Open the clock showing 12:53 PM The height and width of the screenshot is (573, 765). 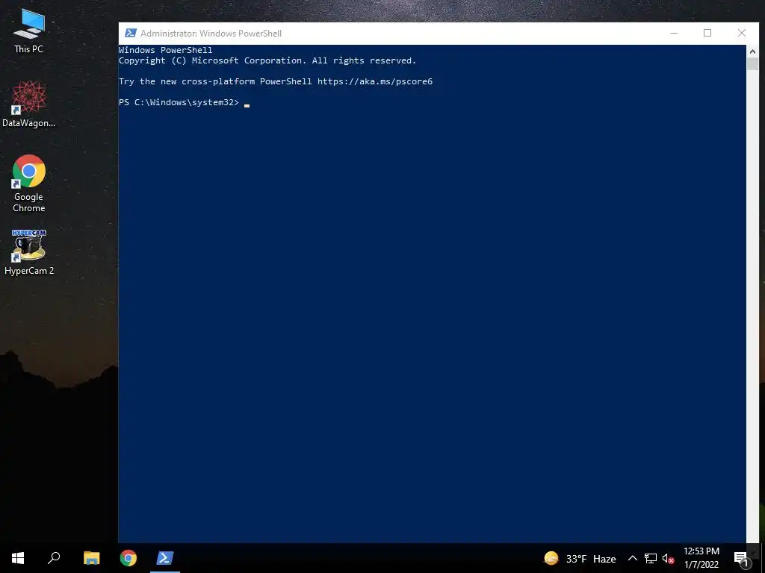tap(701, 558)
